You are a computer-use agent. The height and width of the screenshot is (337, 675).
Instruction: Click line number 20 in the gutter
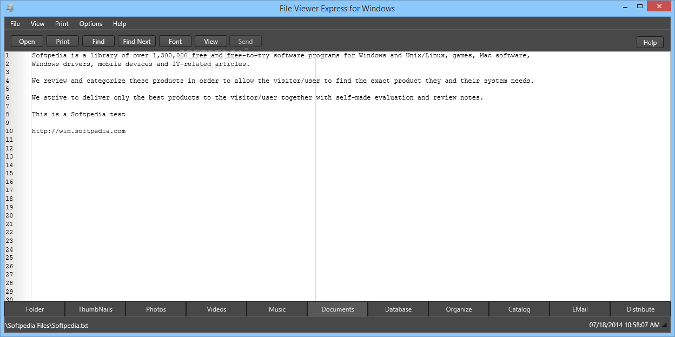9,215
